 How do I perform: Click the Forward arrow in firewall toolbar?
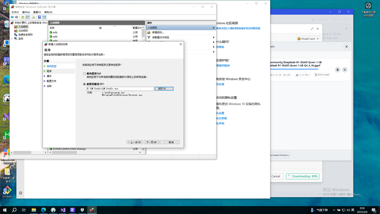(x=17, y=17)
